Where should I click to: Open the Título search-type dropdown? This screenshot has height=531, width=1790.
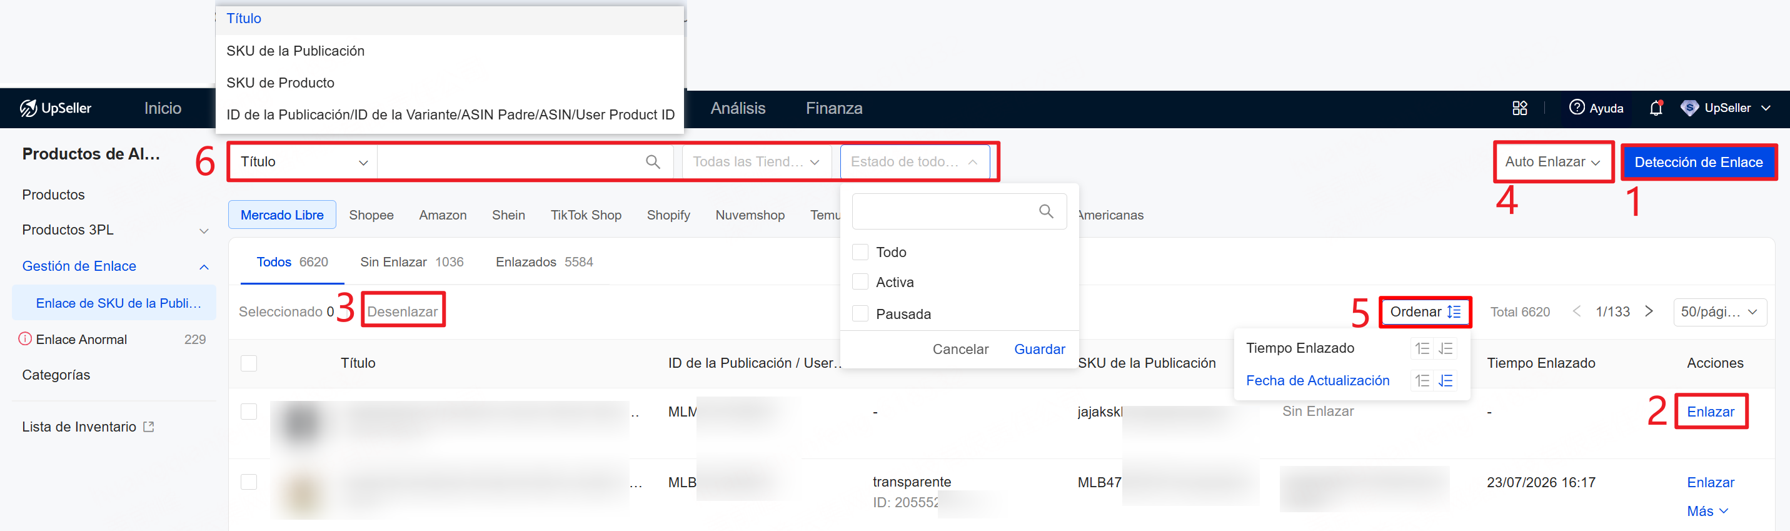click(x=304, y=162)
